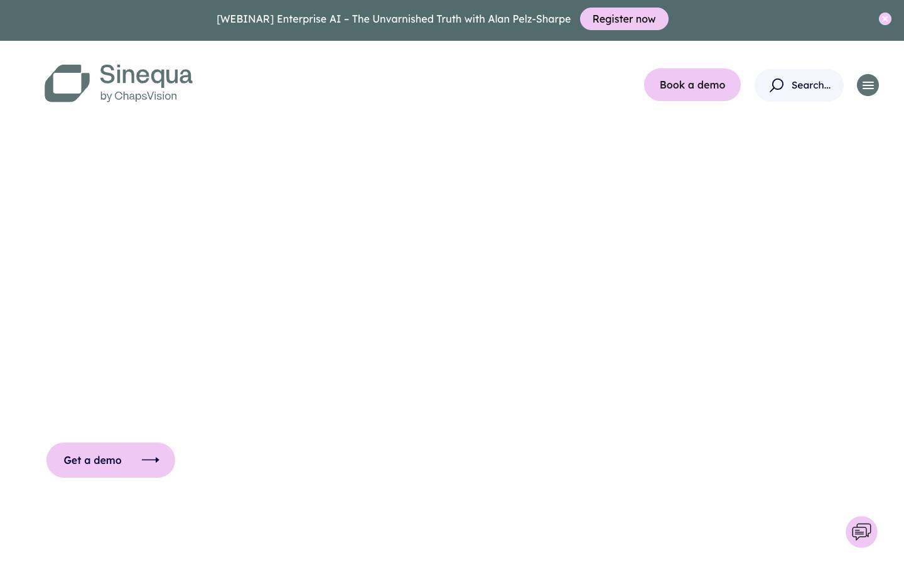
Task: Click the Search... field
Action: pos(799,85)
